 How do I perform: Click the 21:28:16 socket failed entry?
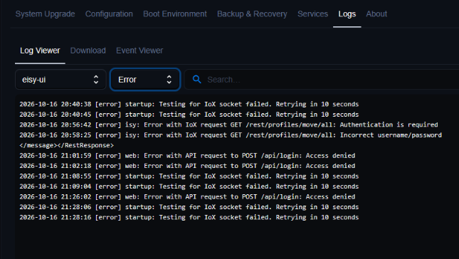pos(189,217)
